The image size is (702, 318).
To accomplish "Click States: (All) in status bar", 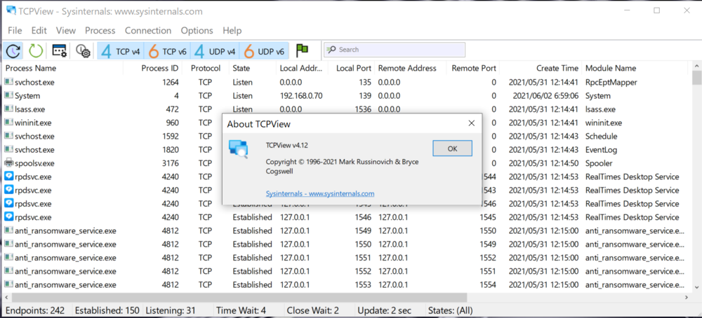I will (451, 310).
